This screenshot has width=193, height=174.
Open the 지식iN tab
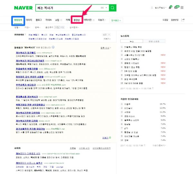[49, 20]
